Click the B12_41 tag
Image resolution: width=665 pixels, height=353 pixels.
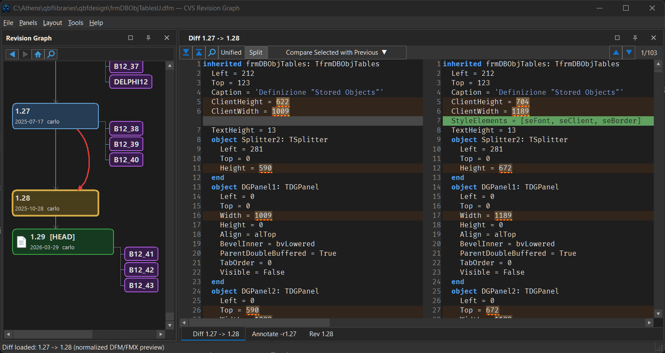click(142, 254)
